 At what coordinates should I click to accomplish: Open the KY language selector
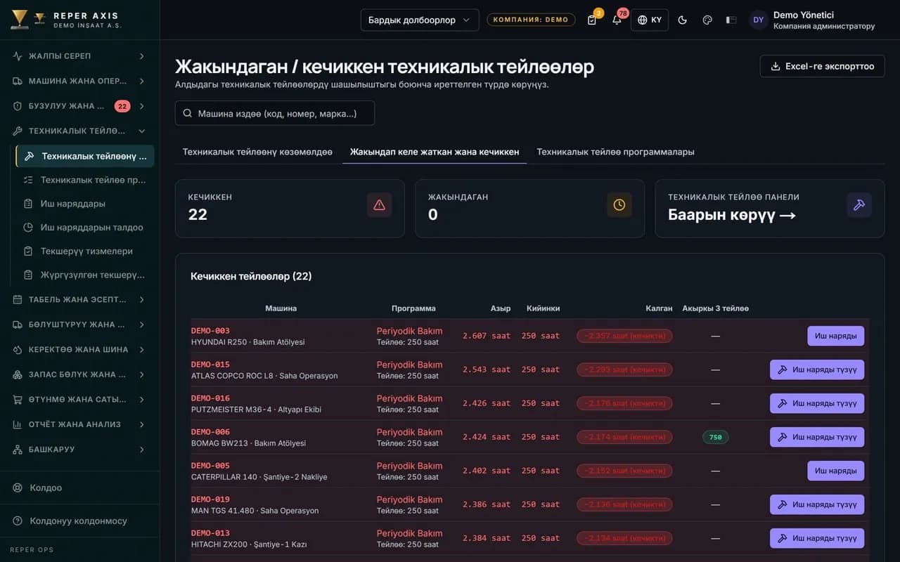pos(650,20)
